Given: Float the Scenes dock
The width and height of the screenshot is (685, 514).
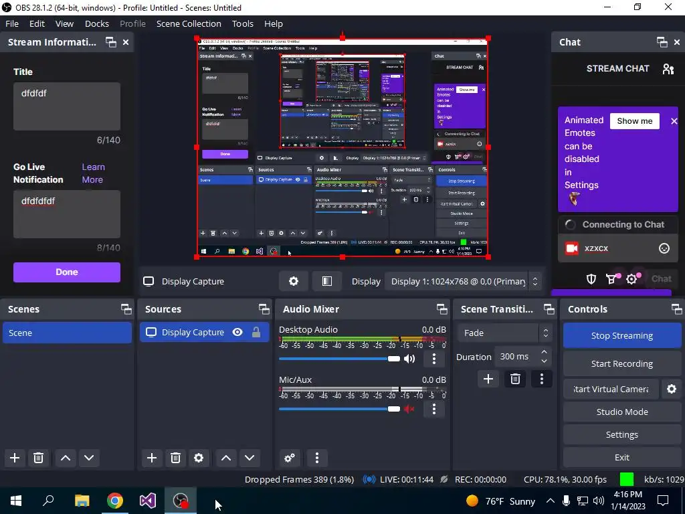Looking at the screenshot, I should tap(126, 309).
